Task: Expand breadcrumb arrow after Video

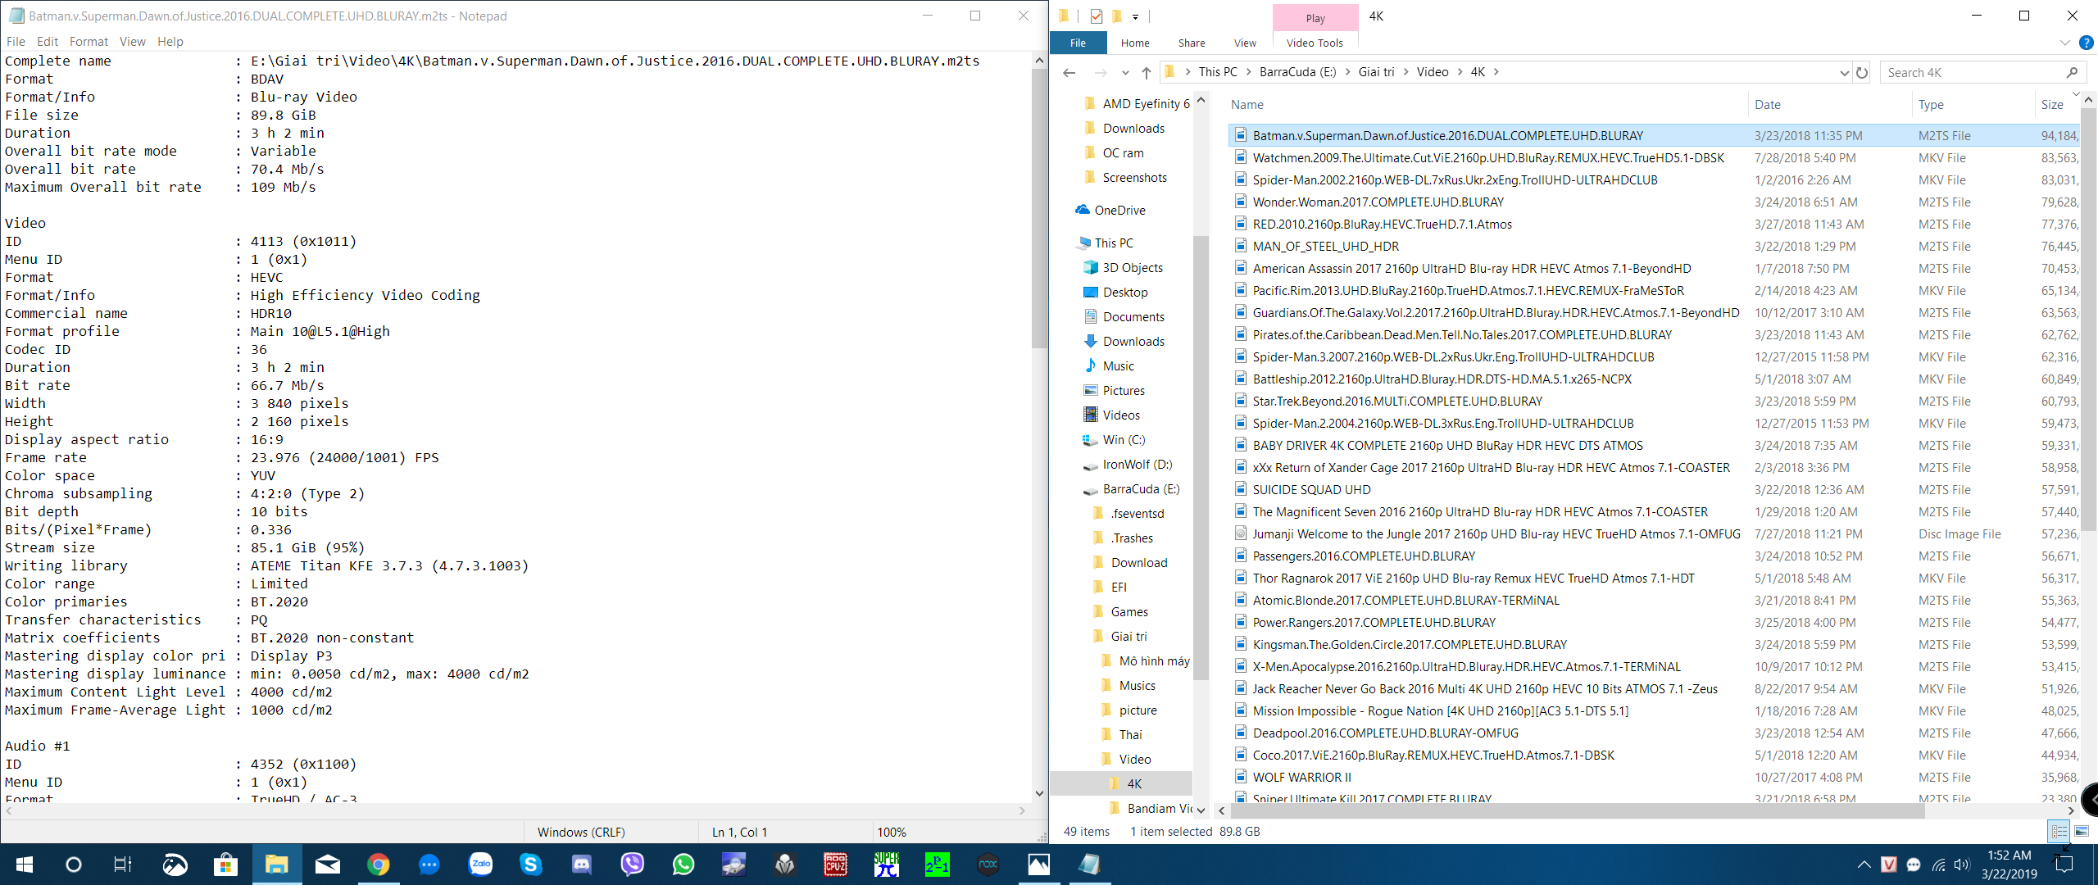Action: [1460, 72]
